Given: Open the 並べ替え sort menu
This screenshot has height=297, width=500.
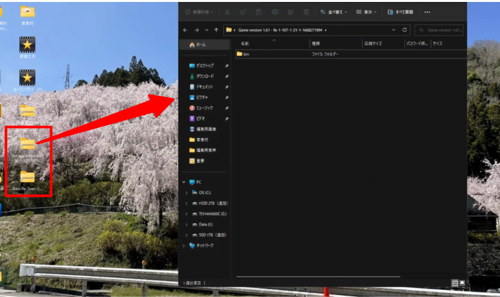Looking at the screenshot, I should [334, 12].
